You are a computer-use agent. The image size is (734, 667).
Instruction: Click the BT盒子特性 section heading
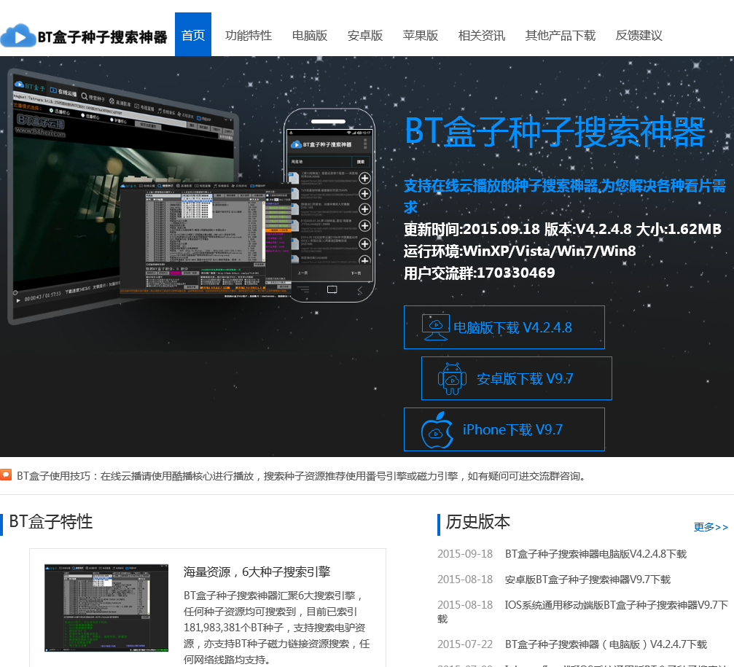point(50,522)
